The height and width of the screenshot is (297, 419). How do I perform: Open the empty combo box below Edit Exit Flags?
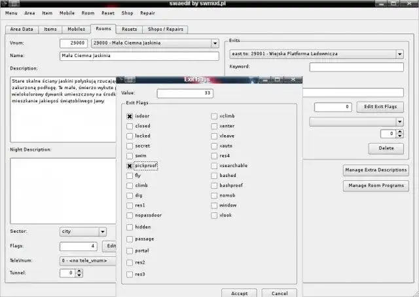coord(356,122)
